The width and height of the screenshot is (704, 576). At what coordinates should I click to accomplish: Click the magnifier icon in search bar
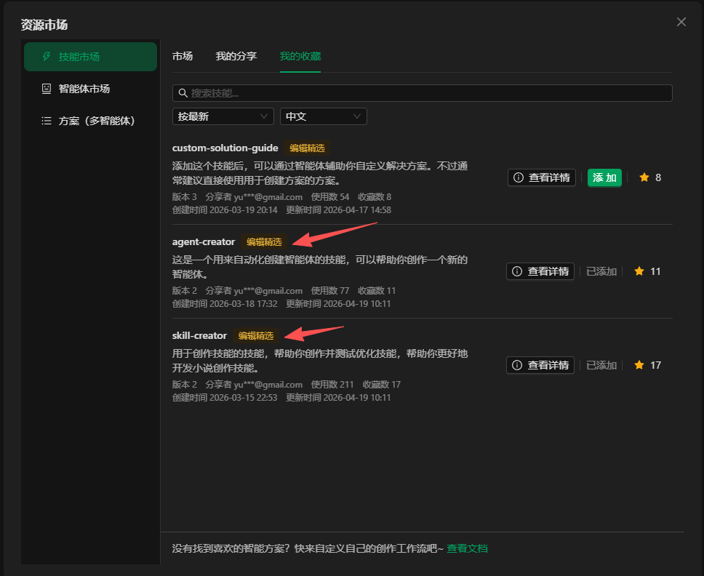(183, 94)
